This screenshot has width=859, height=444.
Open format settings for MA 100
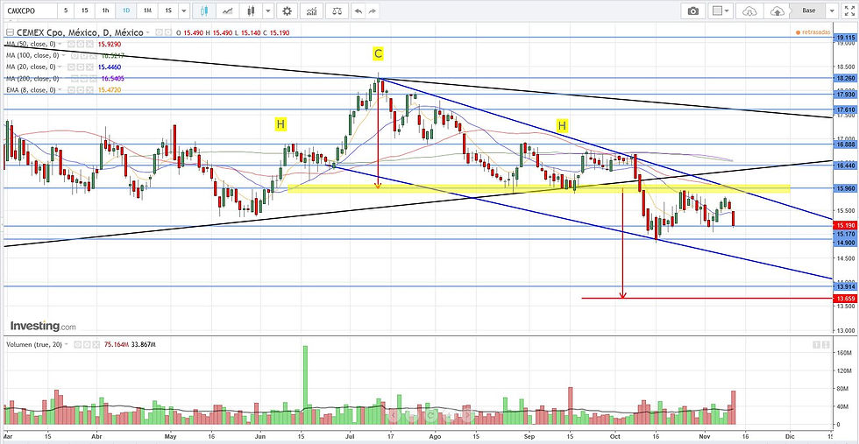point(84,56)
